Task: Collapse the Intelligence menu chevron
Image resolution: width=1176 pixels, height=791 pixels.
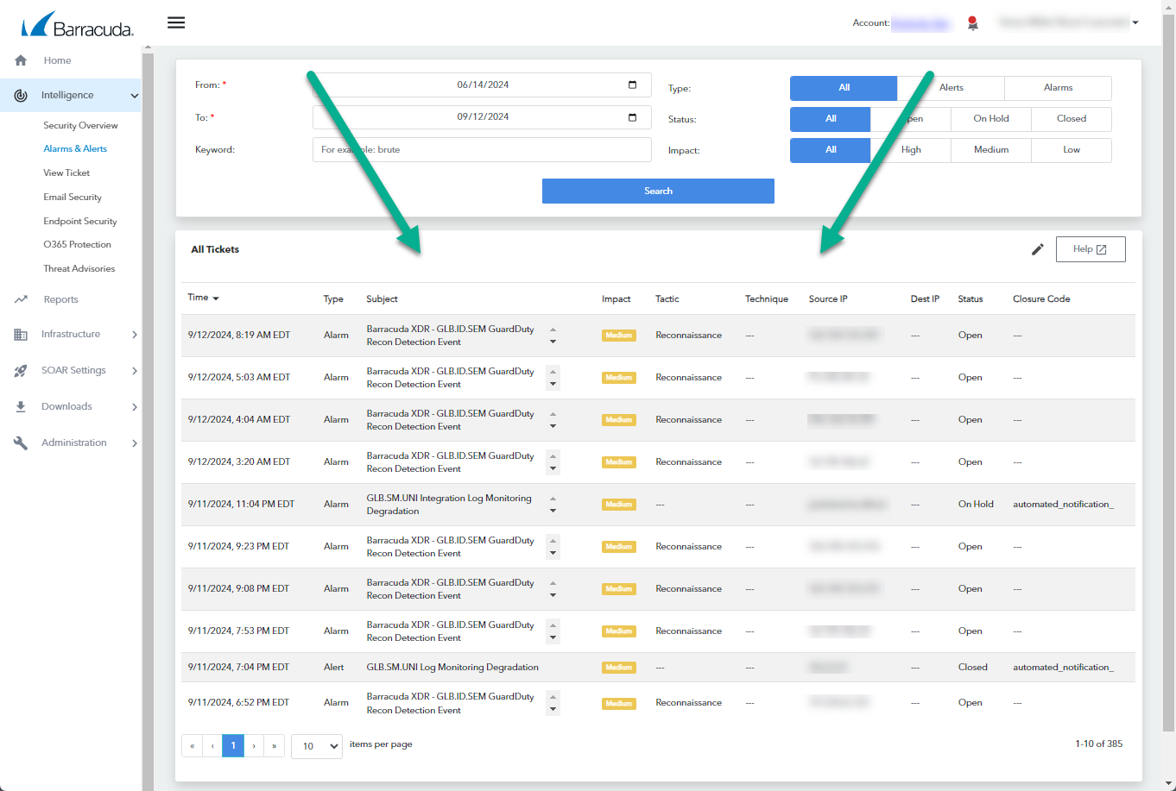Action: 134,96
